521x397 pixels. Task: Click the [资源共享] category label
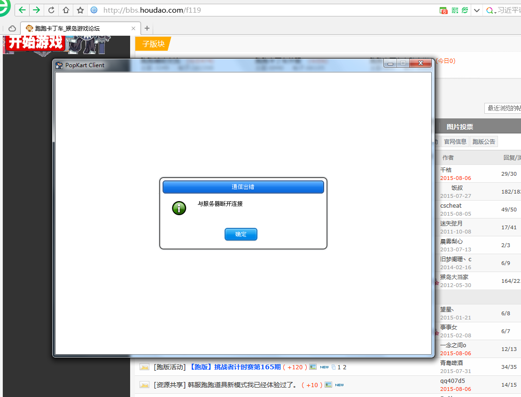[170, 385]
